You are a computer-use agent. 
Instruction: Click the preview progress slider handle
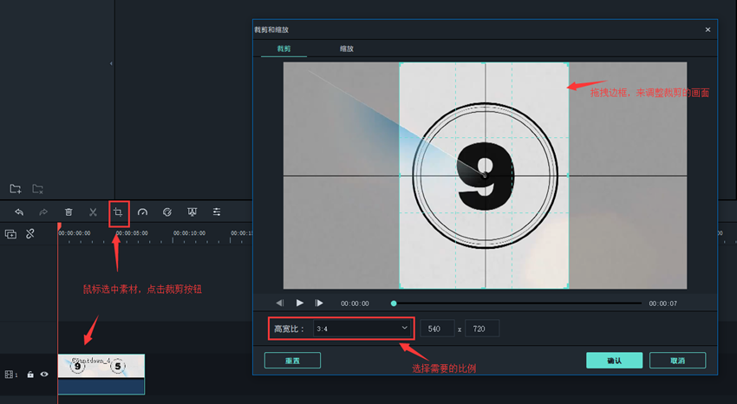(394, 303)
